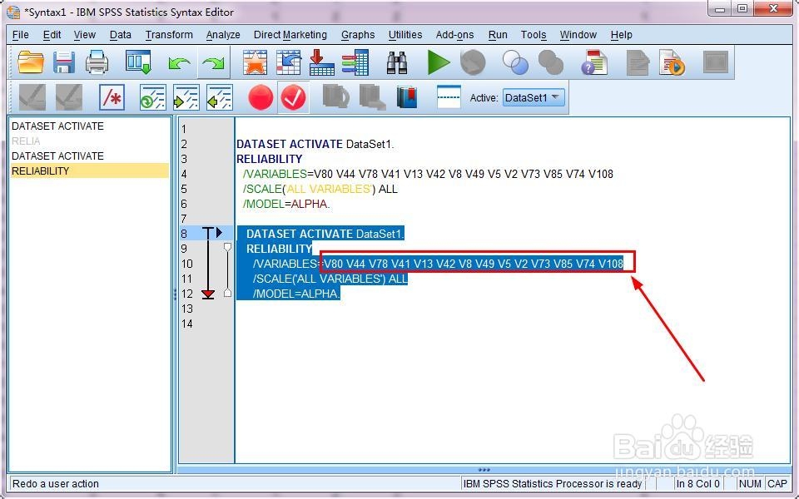Open the View menu
Image resolution: width=799 pixels, height=499 pixels.
tap(85, 35)
